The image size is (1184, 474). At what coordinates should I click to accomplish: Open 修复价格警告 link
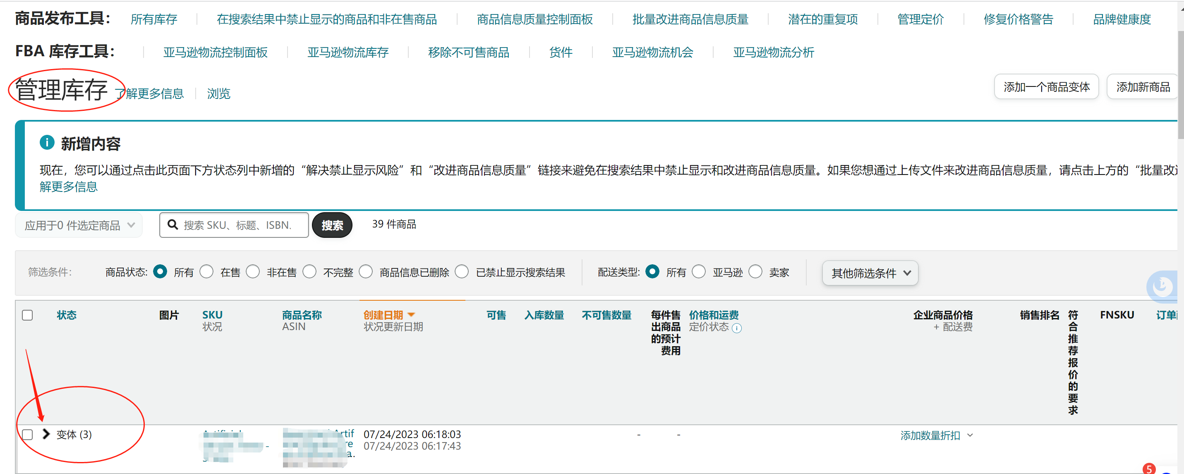click(x=1019, y=19)
